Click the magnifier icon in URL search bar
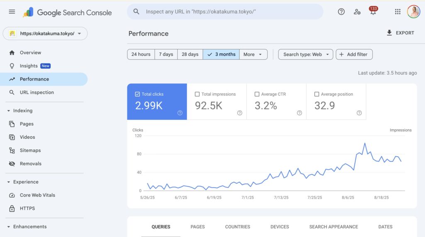 point(136,12)
